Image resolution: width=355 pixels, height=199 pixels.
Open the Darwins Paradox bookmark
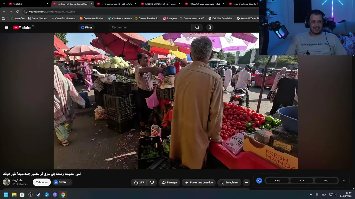click(x=147, y=19)
